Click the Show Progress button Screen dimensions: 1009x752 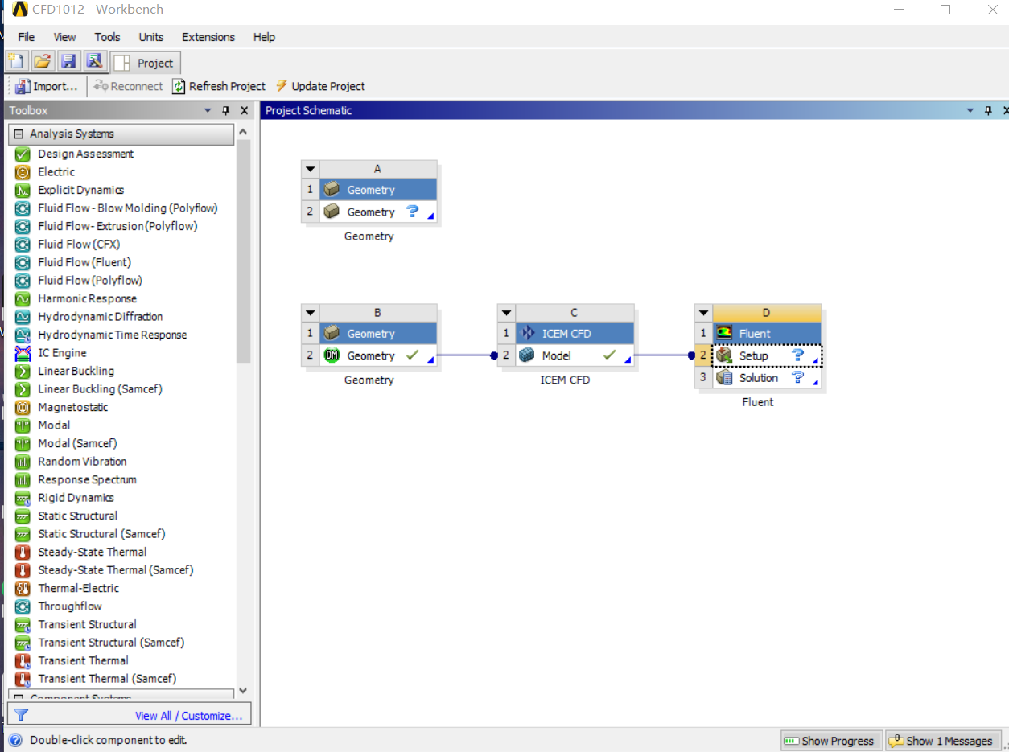[830, 741]
